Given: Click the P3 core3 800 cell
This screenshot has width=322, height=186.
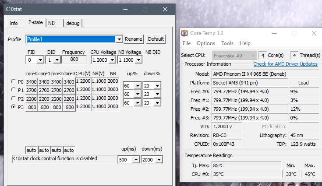Looking at the screenshot, I should (69, 107).
